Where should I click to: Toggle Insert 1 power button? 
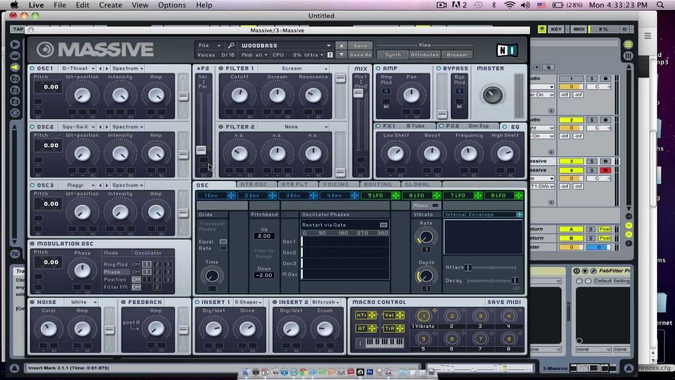pos(197,302)
